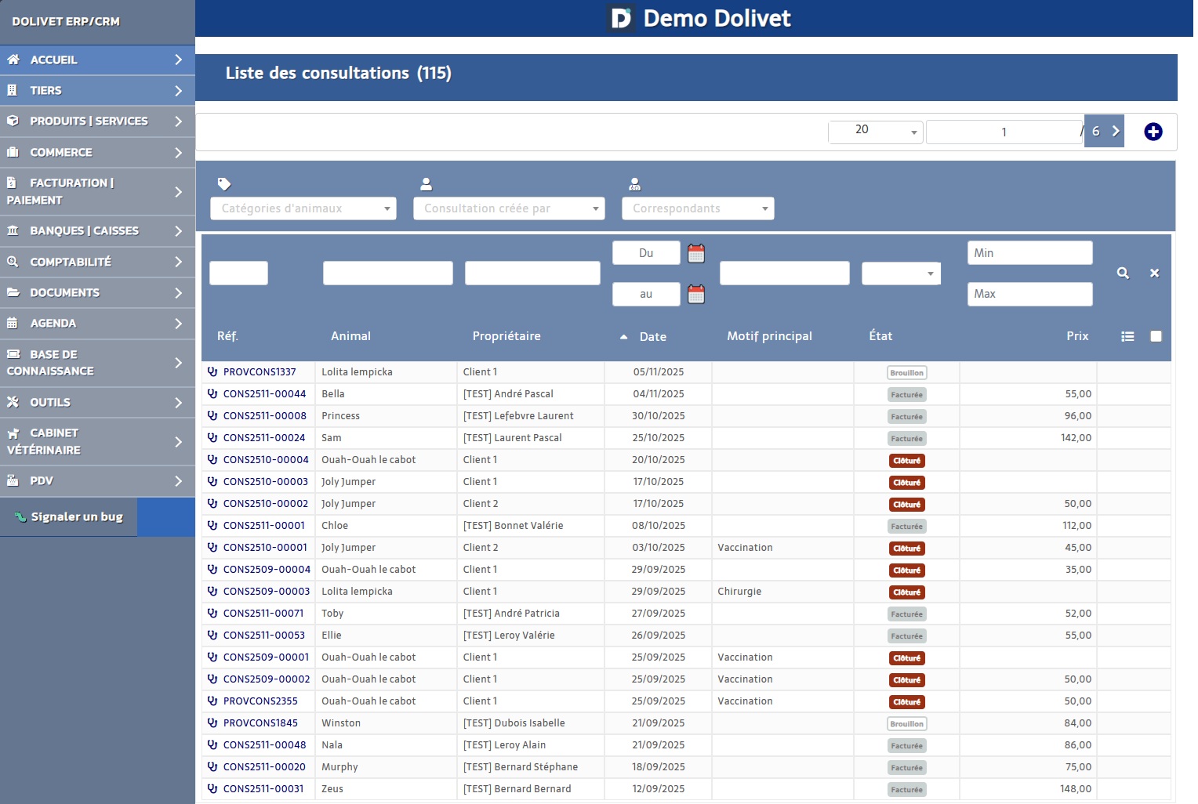
Task: Go to next page with arrow
Action: (x=1116, y=132)
